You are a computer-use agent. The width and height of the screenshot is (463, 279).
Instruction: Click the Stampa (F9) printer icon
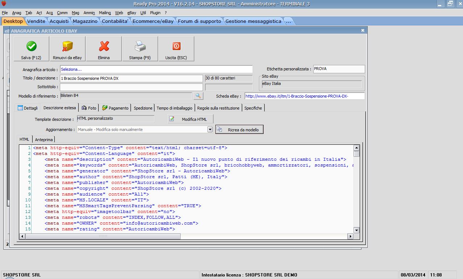coord(140,46)
